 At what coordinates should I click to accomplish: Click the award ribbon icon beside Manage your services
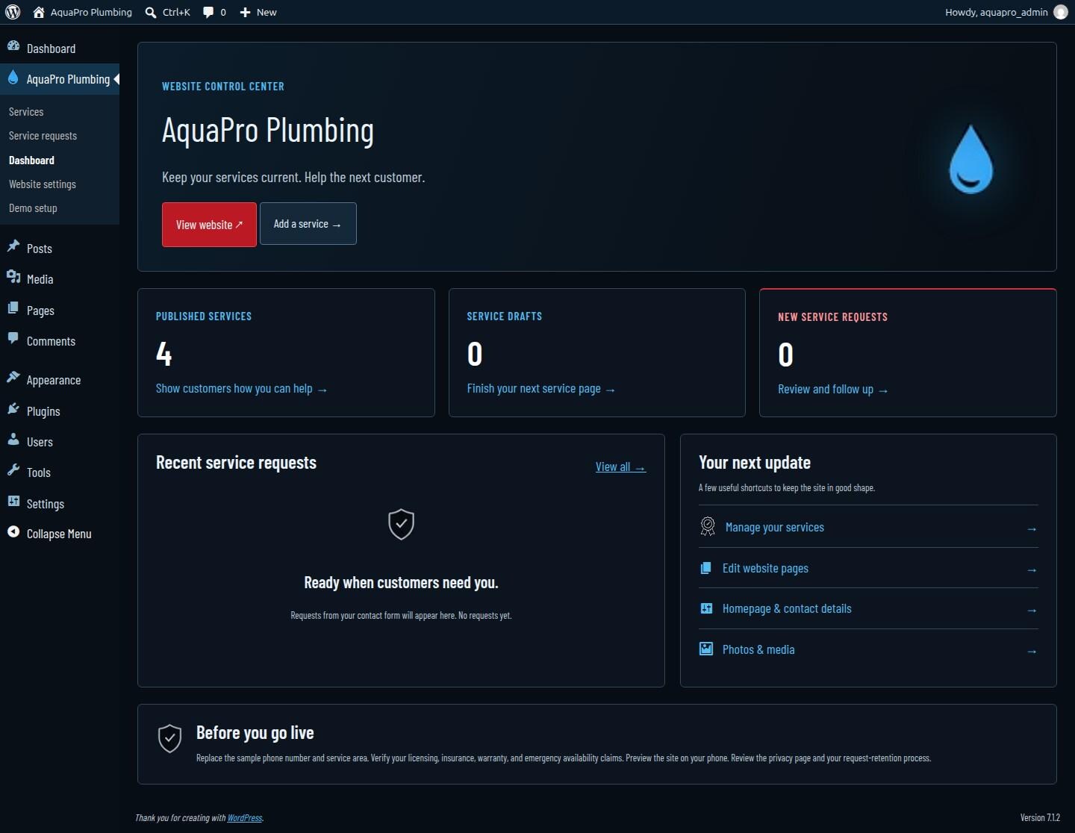pos(708,527)
